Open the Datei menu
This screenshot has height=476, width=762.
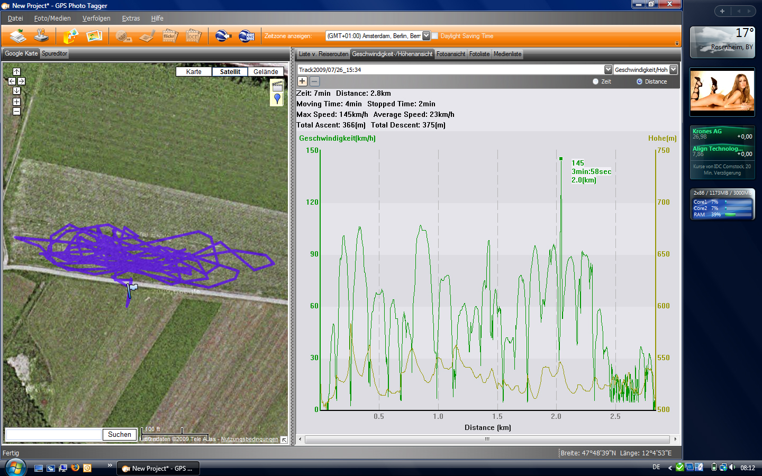[x=15, y=18]
